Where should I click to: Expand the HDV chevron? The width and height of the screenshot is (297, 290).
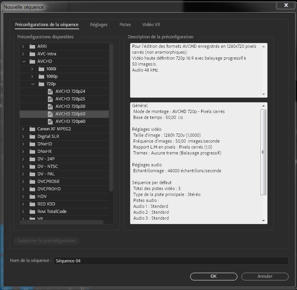(x=23, y=197)
